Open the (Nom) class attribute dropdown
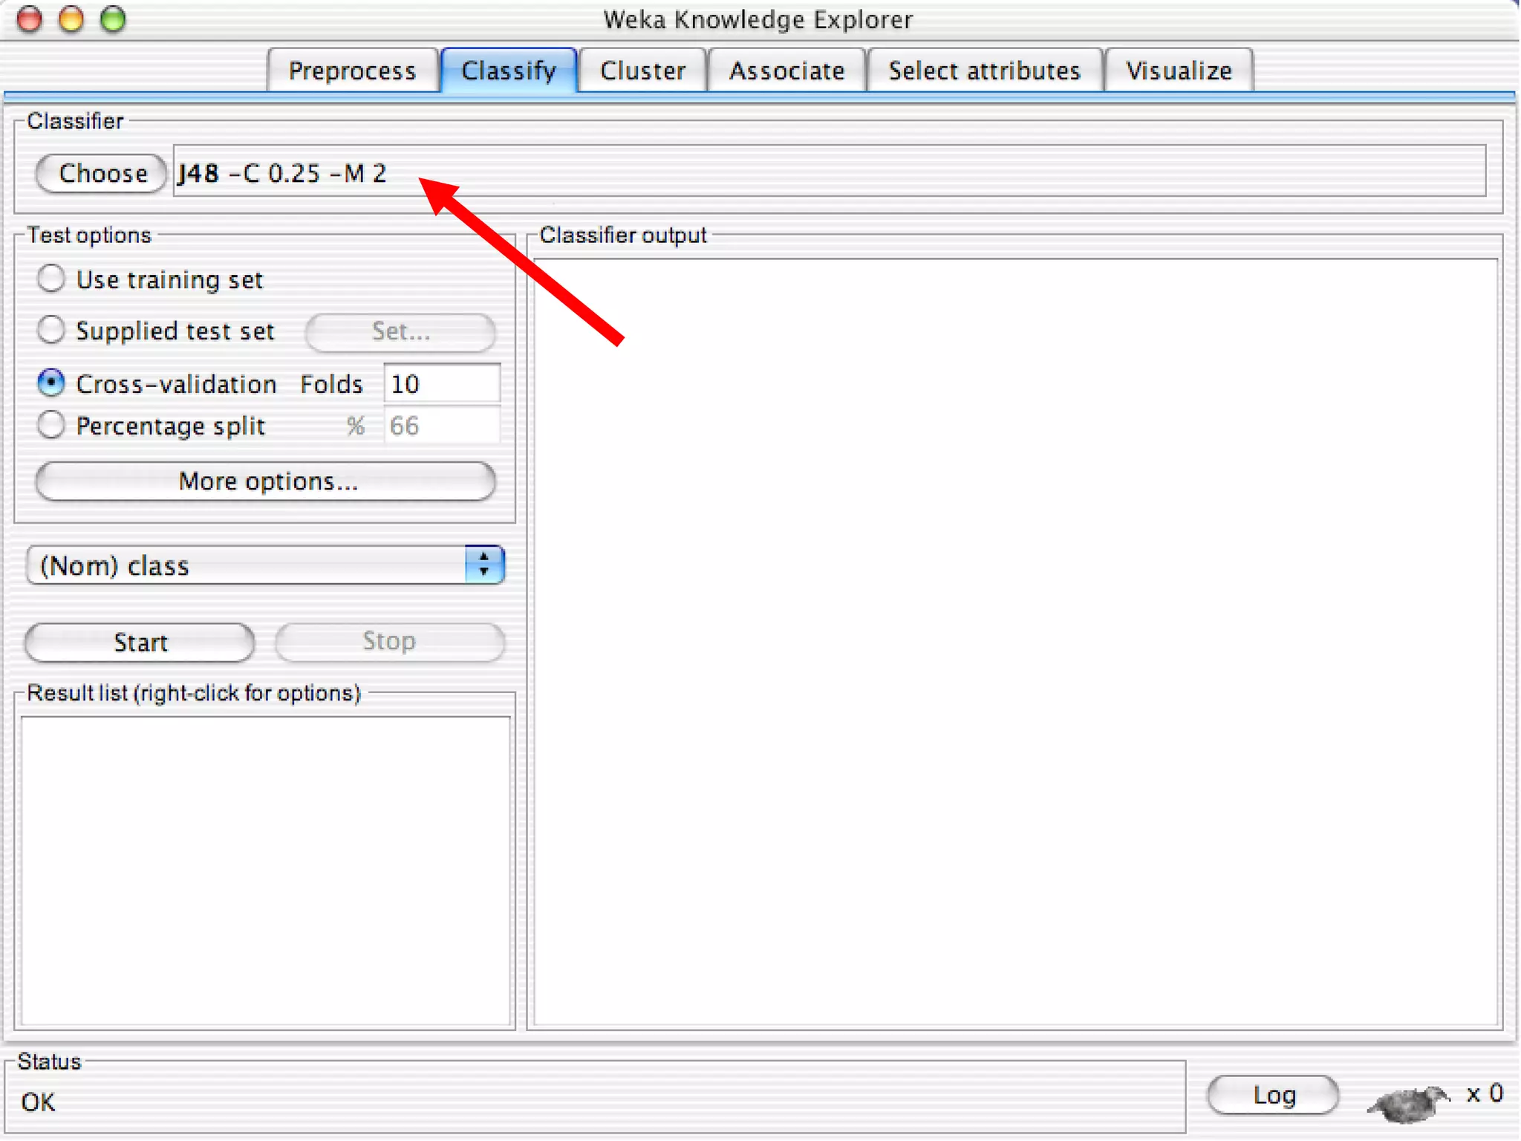This screenshot has height=1141, width=1521. 253,565
